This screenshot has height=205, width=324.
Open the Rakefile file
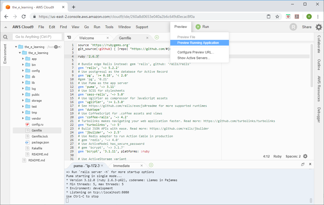pos(37,148)
